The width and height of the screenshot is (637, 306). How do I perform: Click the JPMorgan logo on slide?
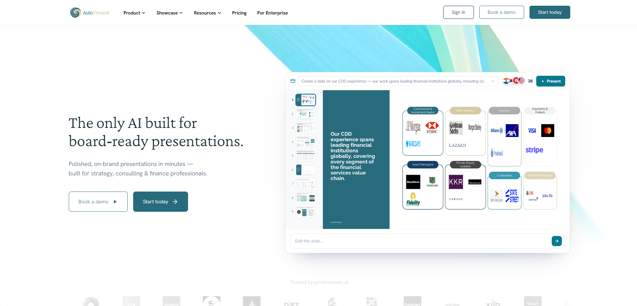point(413,127)
